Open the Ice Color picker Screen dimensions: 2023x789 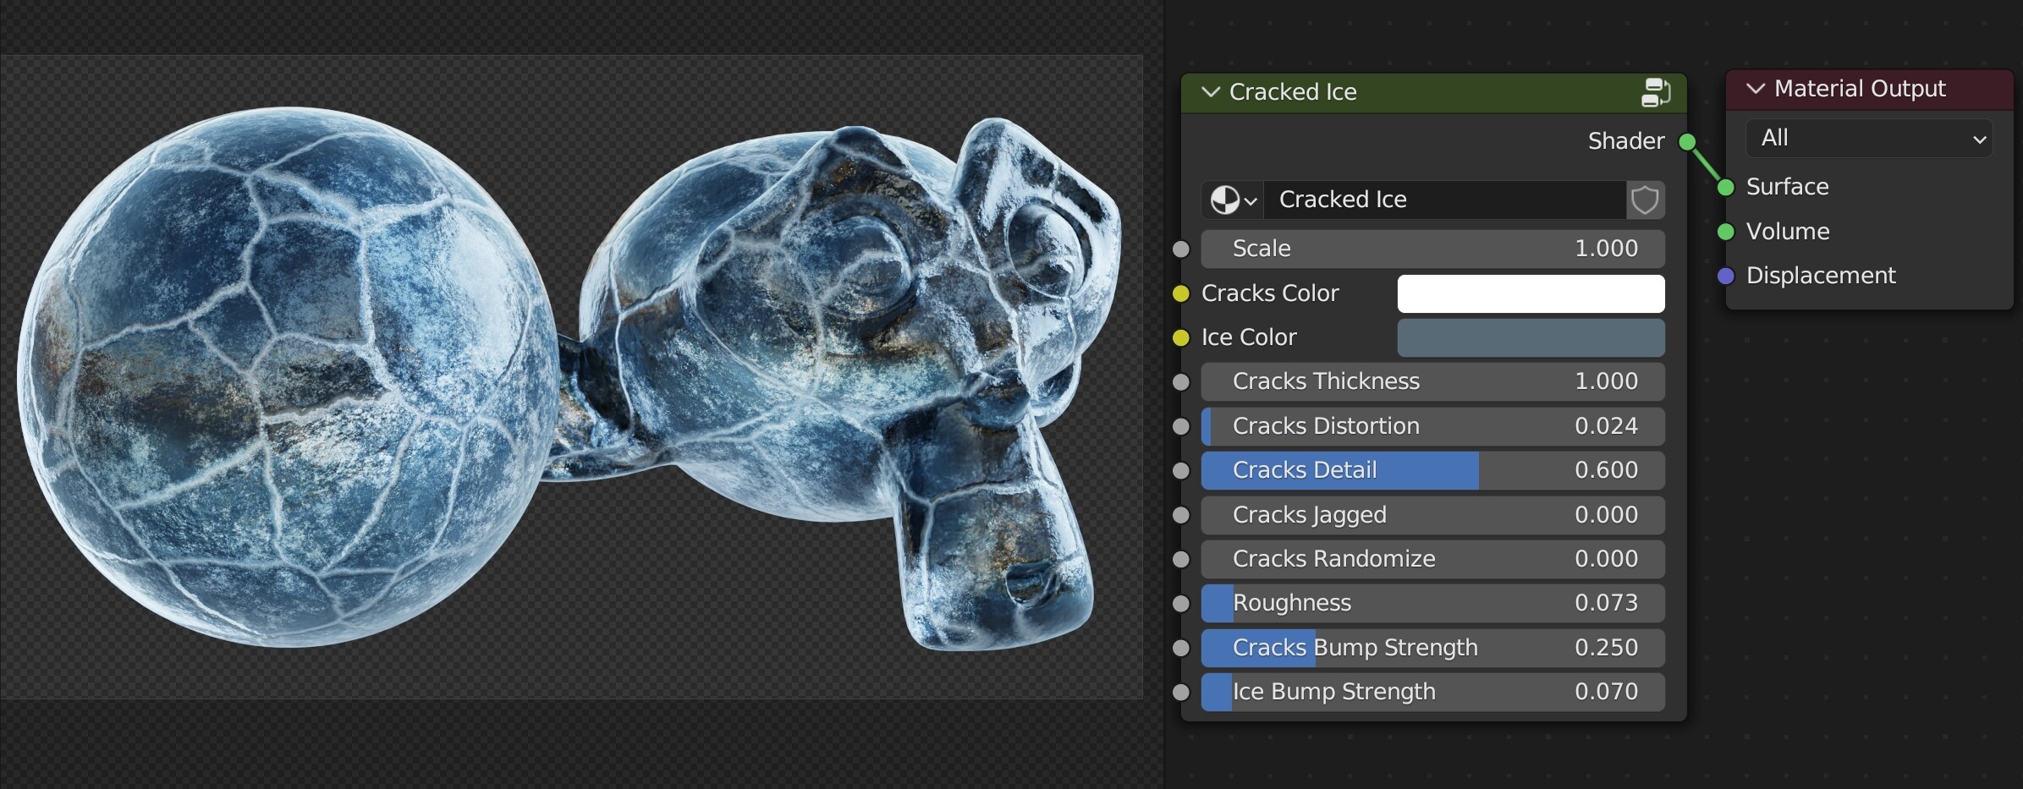1531,337
